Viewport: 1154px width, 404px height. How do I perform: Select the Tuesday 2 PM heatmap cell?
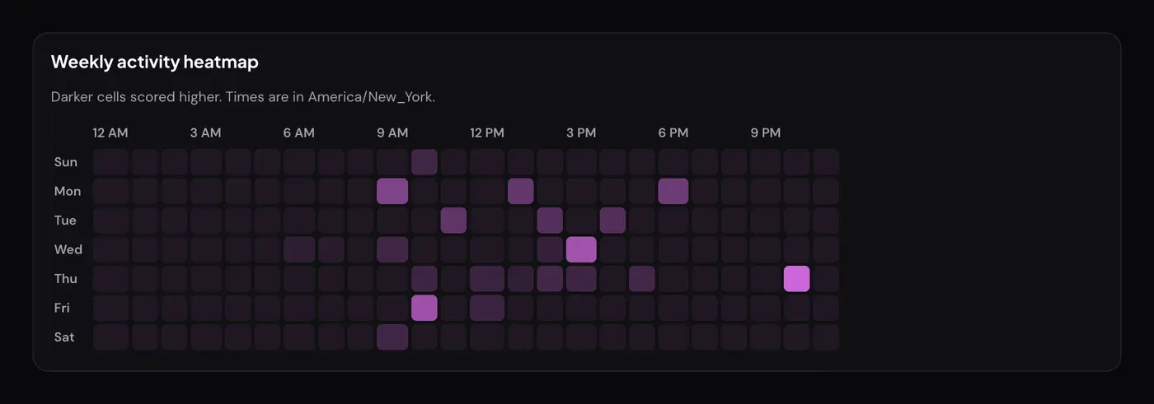(x=551, y=221)
